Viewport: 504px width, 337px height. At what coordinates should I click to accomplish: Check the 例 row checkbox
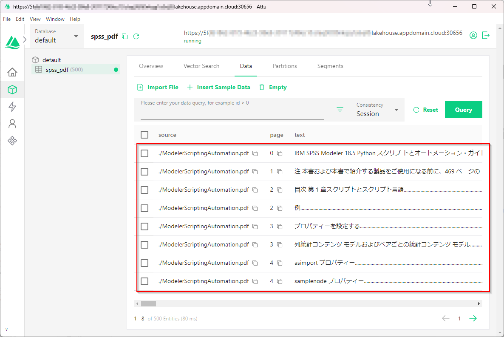tap(144, 208)
